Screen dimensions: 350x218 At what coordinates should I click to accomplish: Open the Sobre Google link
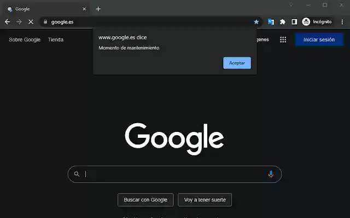pyautogui.click(x=25, y=40)
